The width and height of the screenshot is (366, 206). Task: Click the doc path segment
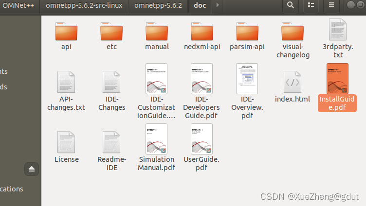200,5
